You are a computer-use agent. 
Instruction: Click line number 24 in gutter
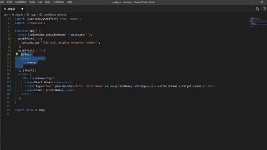click(8, 110)
